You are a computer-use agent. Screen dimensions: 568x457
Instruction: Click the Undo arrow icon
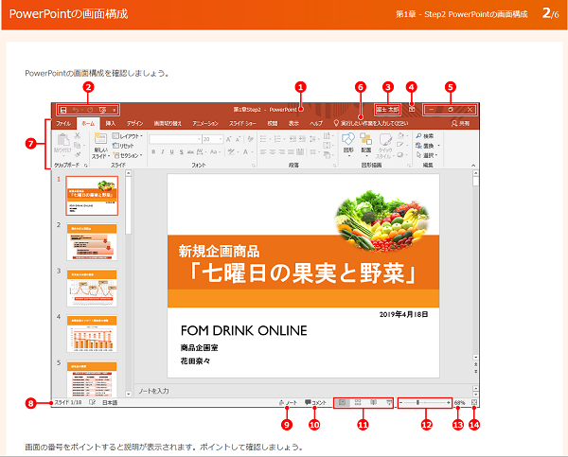[76, 110]
